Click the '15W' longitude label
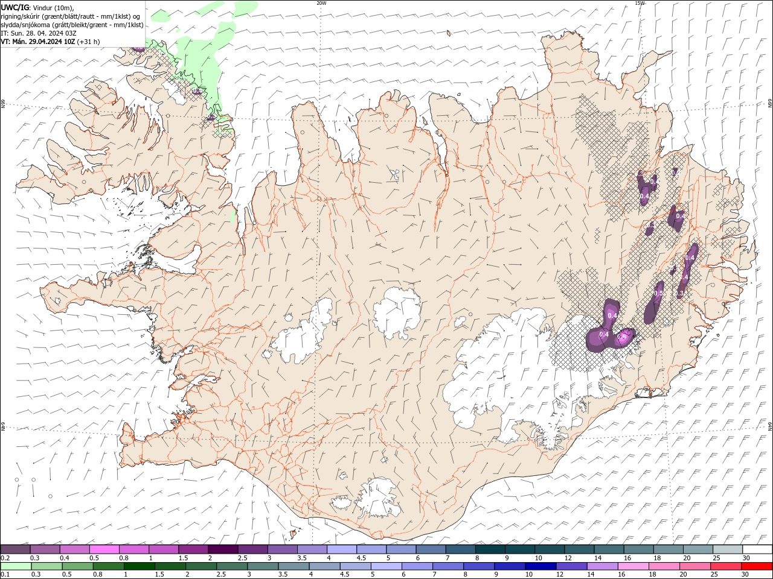The width and height of the screenshot is (773, 579). [x=640, y=3]
